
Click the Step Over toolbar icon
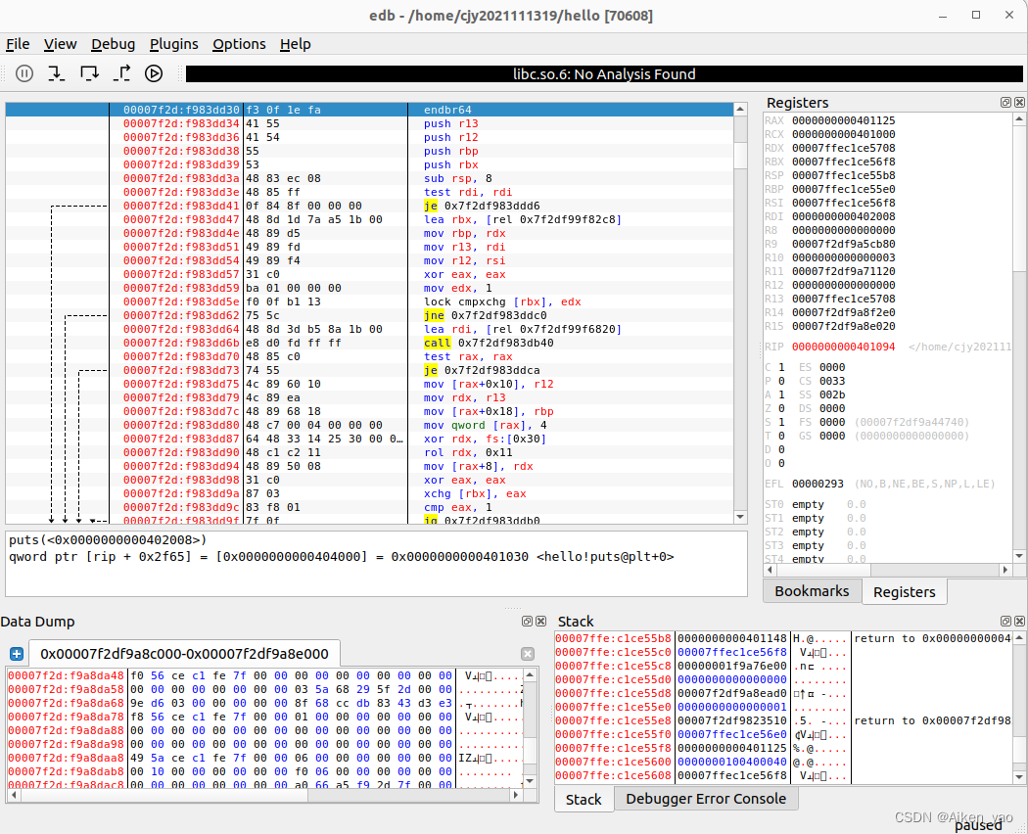[x=89, y=73]
